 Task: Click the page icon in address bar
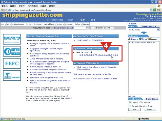[x=10, y=10]
